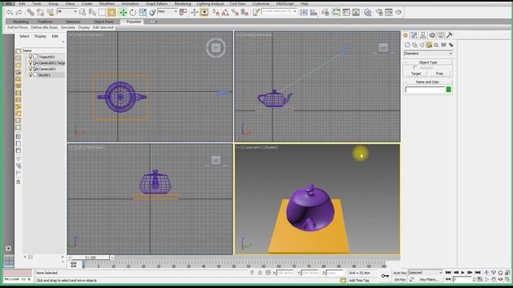Click the Unlink Selection tool
513x288 pixels.
41,13
